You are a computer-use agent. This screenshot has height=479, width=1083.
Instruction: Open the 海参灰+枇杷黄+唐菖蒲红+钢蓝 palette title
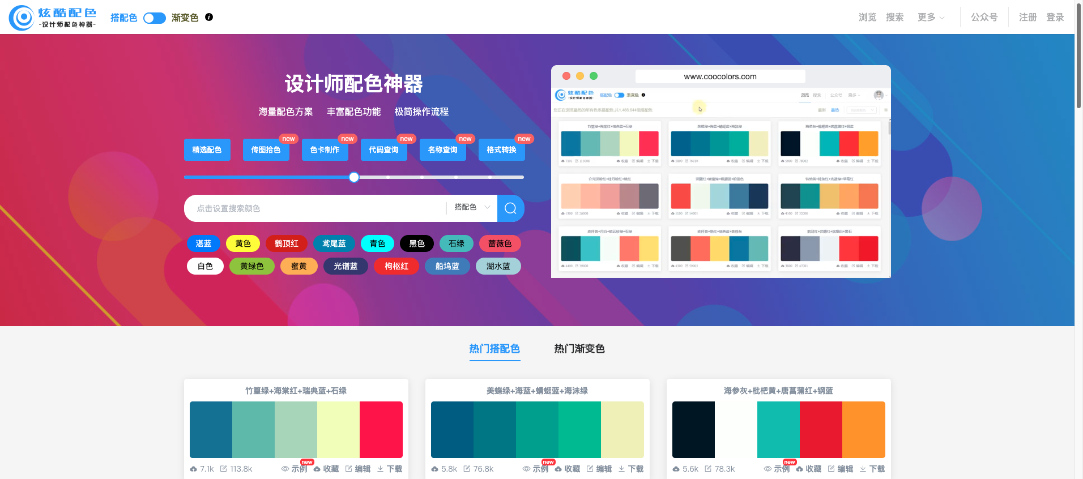point(778,391)
